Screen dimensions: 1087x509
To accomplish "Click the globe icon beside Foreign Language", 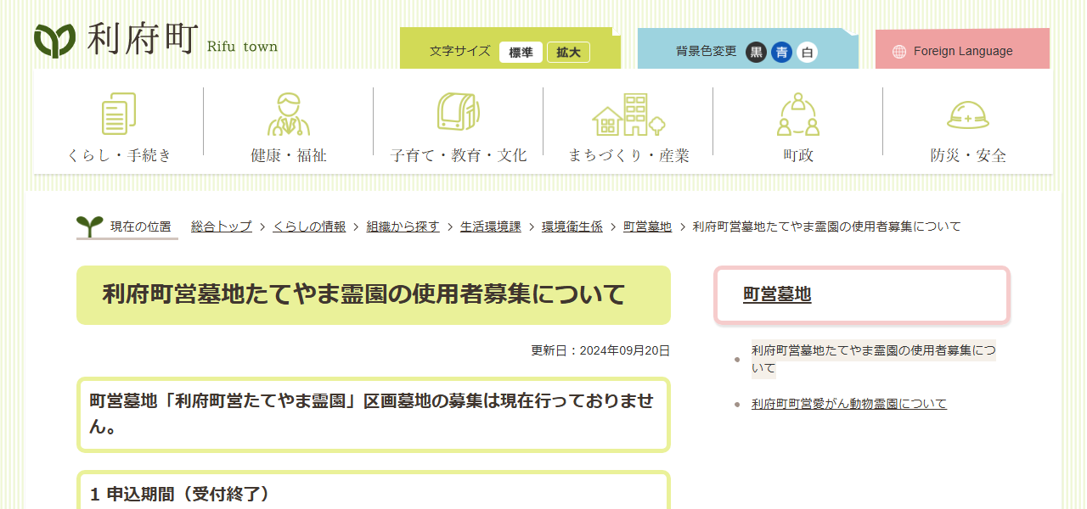I will pyautogui.click(x=899, y=52).
